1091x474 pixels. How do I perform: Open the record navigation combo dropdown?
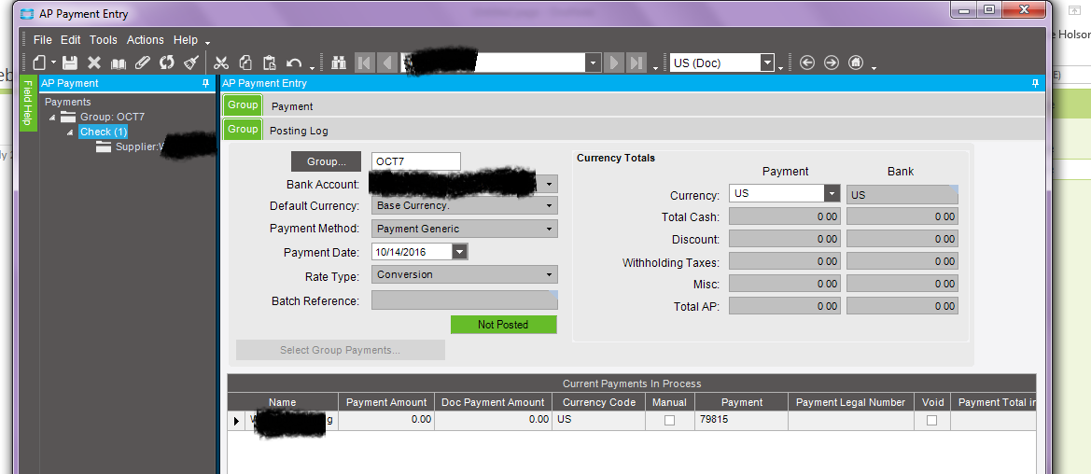click(593, 63)
